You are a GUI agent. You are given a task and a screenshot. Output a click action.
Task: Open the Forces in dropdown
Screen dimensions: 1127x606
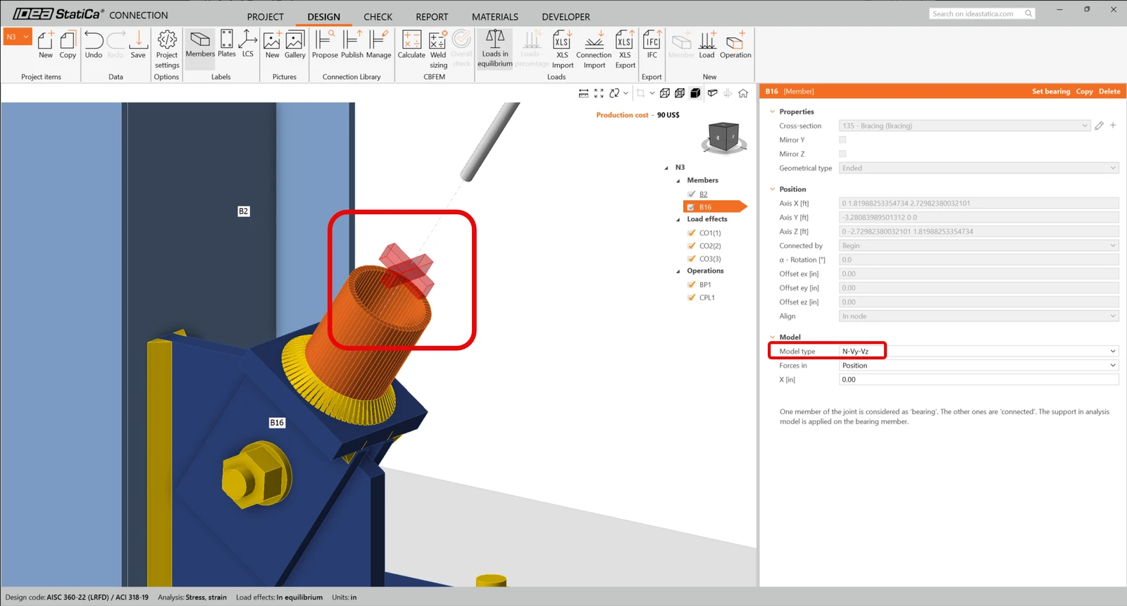point(978,365)
